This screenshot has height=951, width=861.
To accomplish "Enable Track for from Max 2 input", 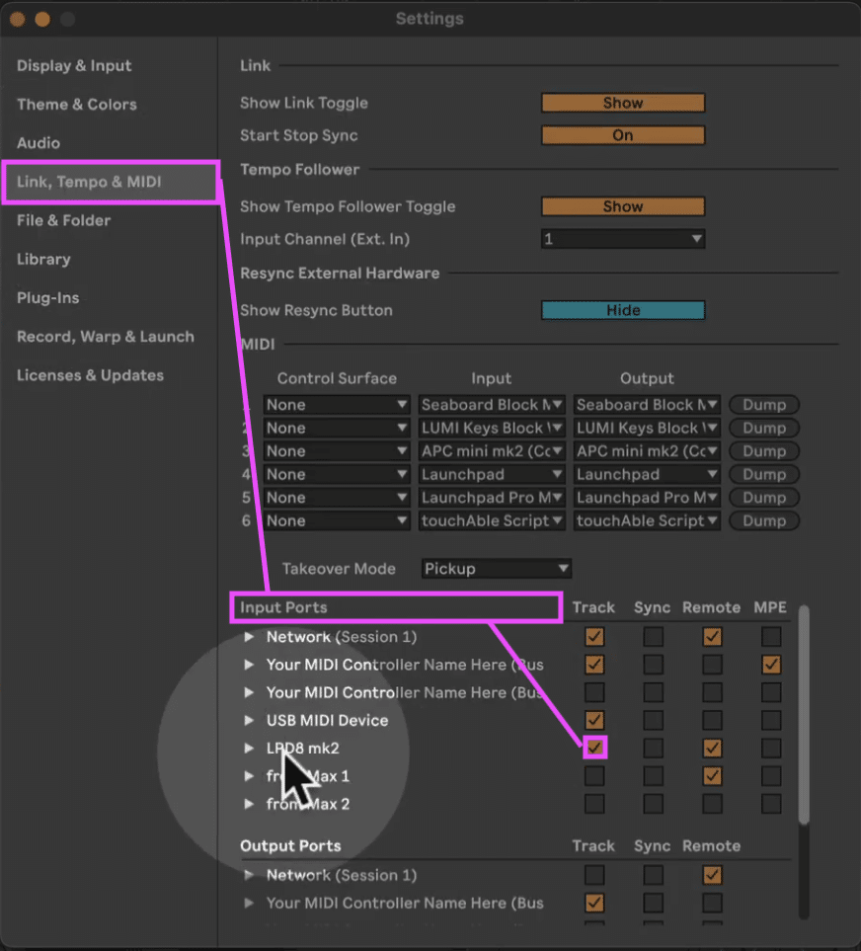I will coord(594,804).
